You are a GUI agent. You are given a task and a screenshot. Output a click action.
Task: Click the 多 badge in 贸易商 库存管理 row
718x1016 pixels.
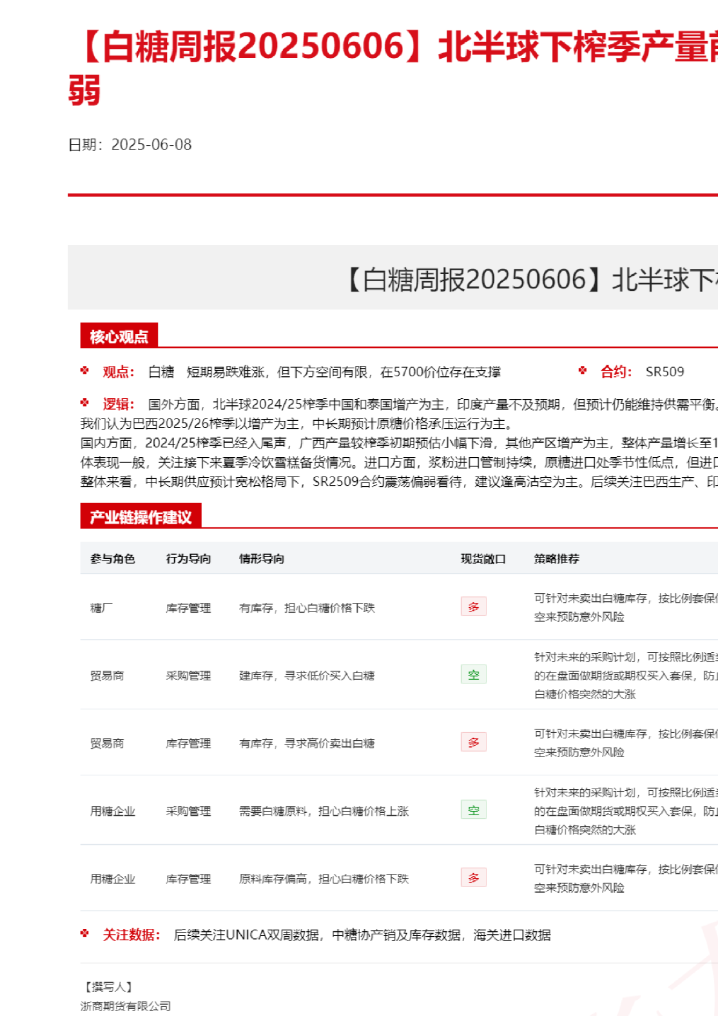pos(473,742)
